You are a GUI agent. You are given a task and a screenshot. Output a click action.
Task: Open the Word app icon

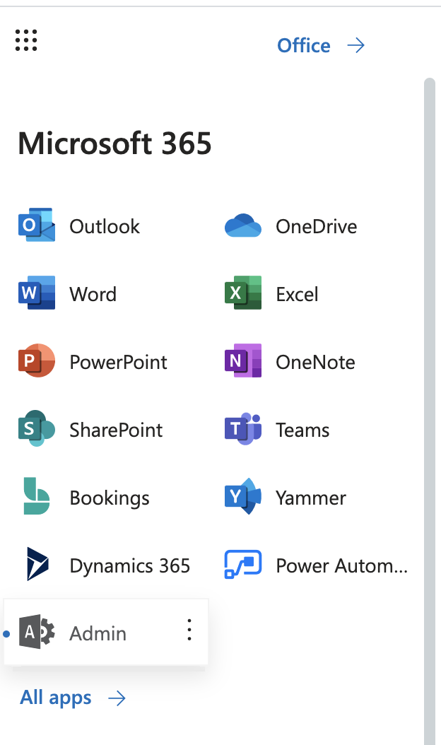[x=36, y=294]
